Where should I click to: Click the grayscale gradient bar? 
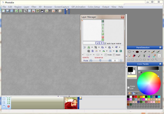pyautogui.click(x=148, y=68)
